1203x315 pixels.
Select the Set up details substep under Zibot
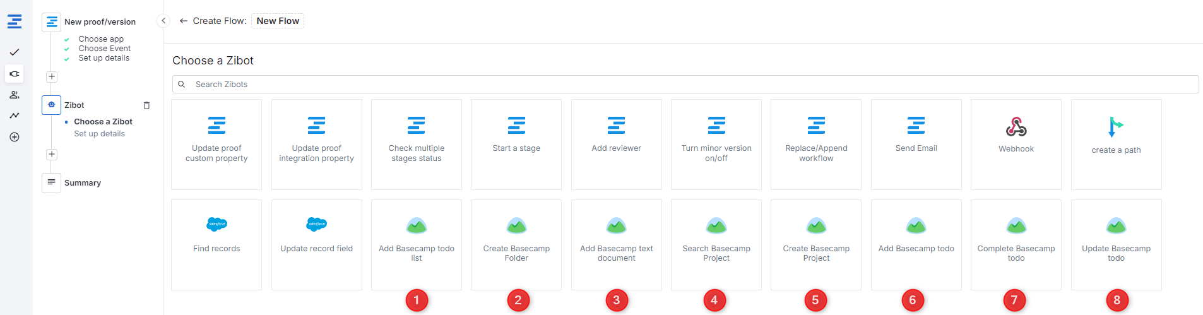99,134
